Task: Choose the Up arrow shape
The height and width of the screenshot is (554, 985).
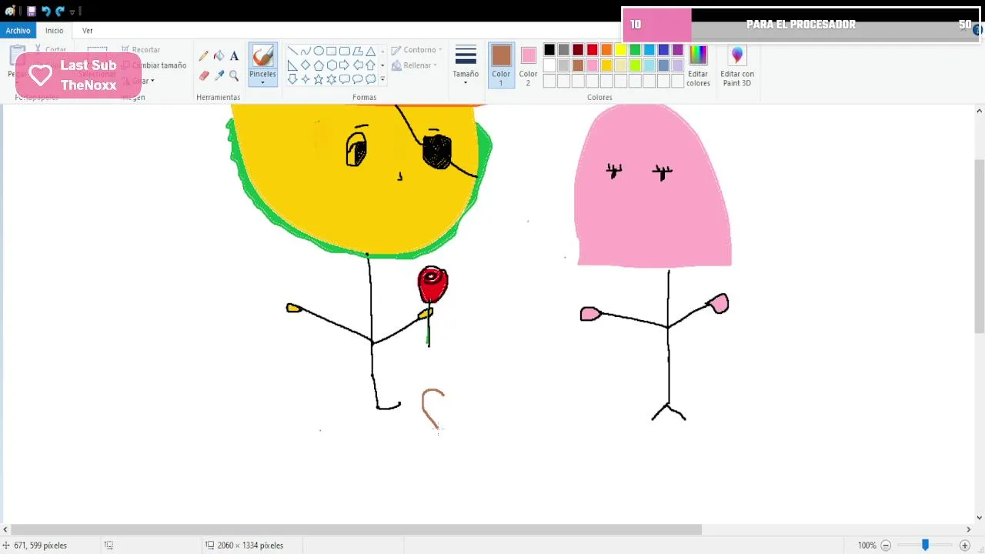Action: [x=371, y=65]
